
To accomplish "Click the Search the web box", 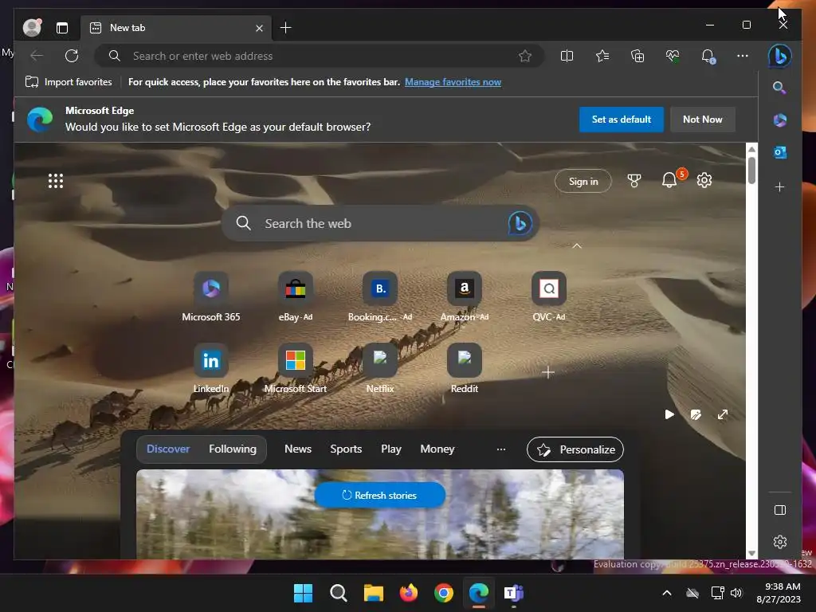I will click(x=380, y=223).
